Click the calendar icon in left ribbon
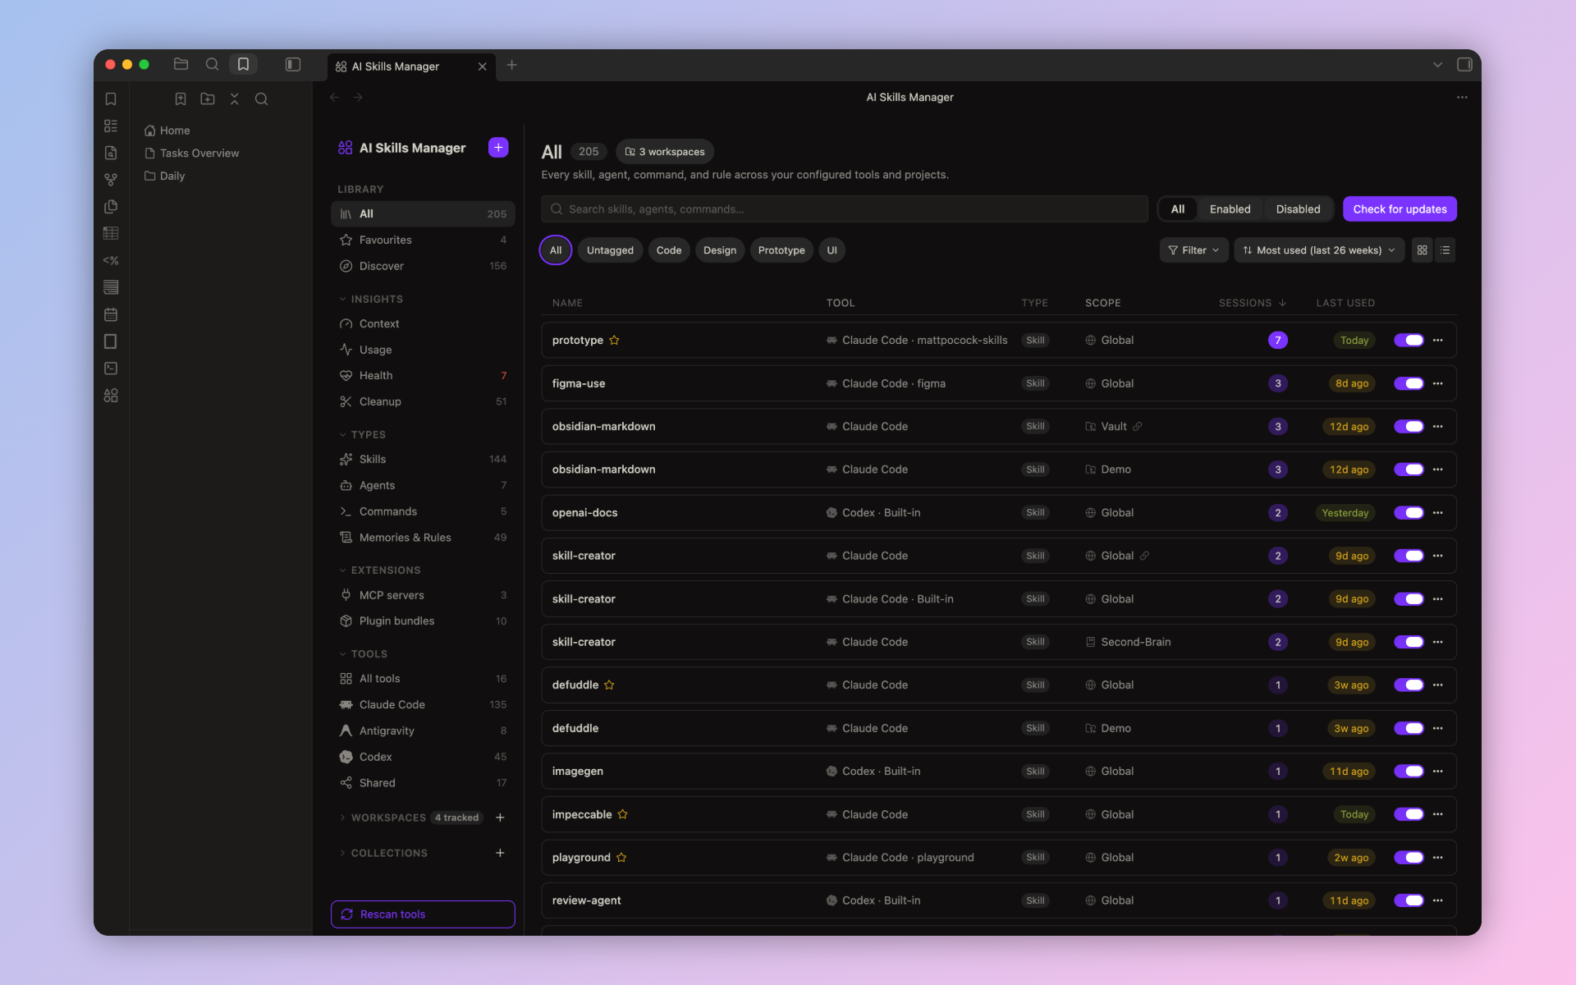 pyautogui.click(x=111, y=314)
